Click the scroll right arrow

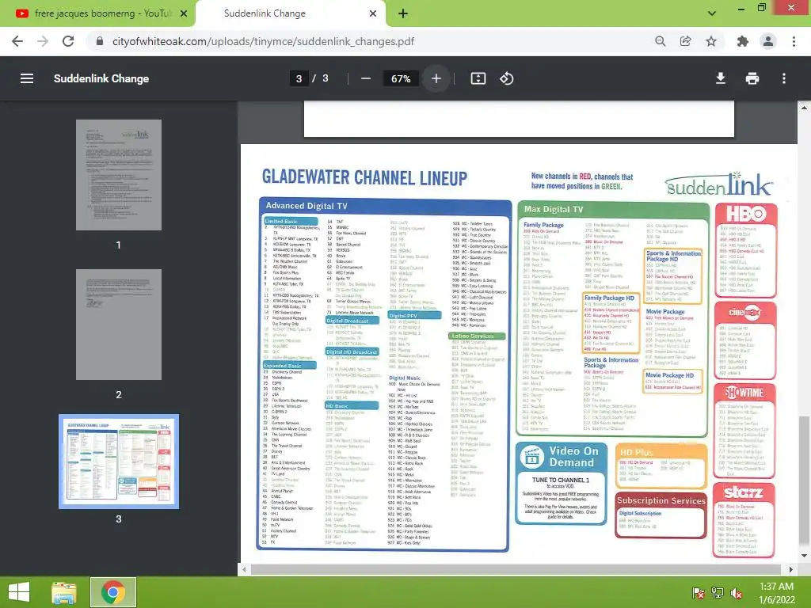tap(790, 569)
